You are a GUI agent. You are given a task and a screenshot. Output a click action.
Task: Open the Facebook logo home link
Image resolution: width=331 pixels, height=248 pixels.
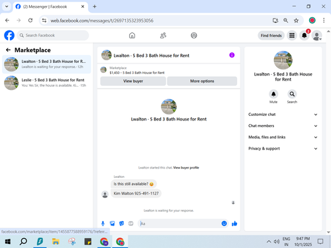(9, 35)
